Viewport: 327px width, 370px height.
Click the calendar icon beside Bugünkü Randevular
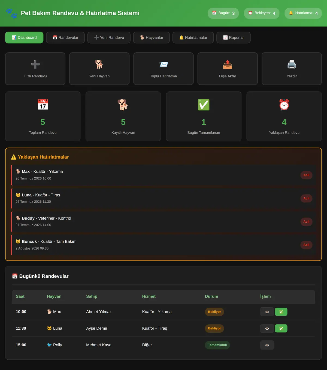[15, 276]
